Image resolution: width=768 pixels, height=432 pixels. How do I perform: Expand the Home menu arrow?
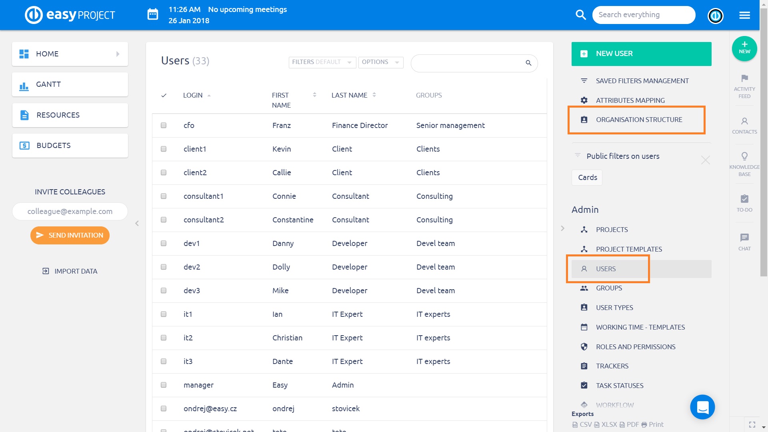pyautogui.click(x=118, y=54)
